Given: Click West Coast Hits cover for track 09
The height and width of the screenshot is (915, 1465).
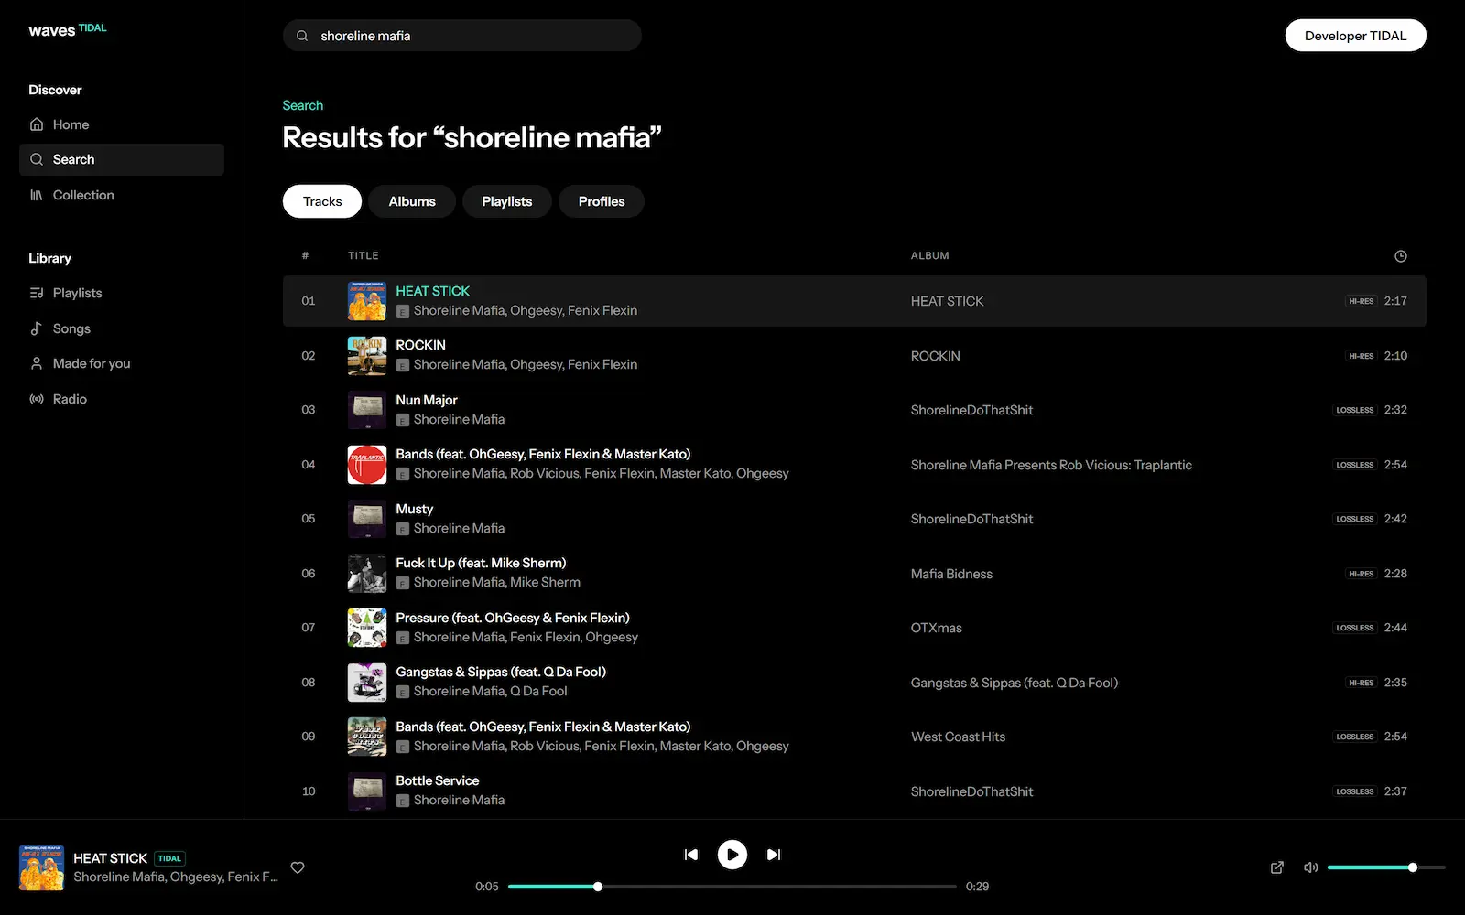Looking at the screenshot, I should (367, 737).
